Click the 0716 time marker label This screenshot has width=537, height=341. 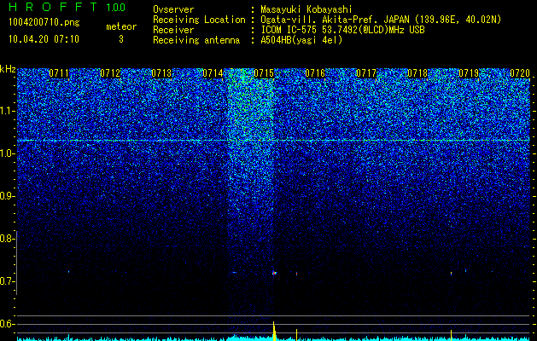tap(315, 73)
